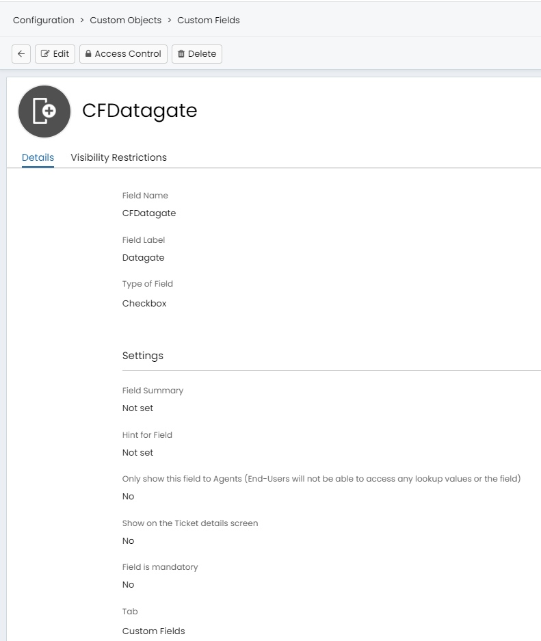Open Access Control with the lock icon
This screenshot has height=641, width=541.
[x=123, y=54]
